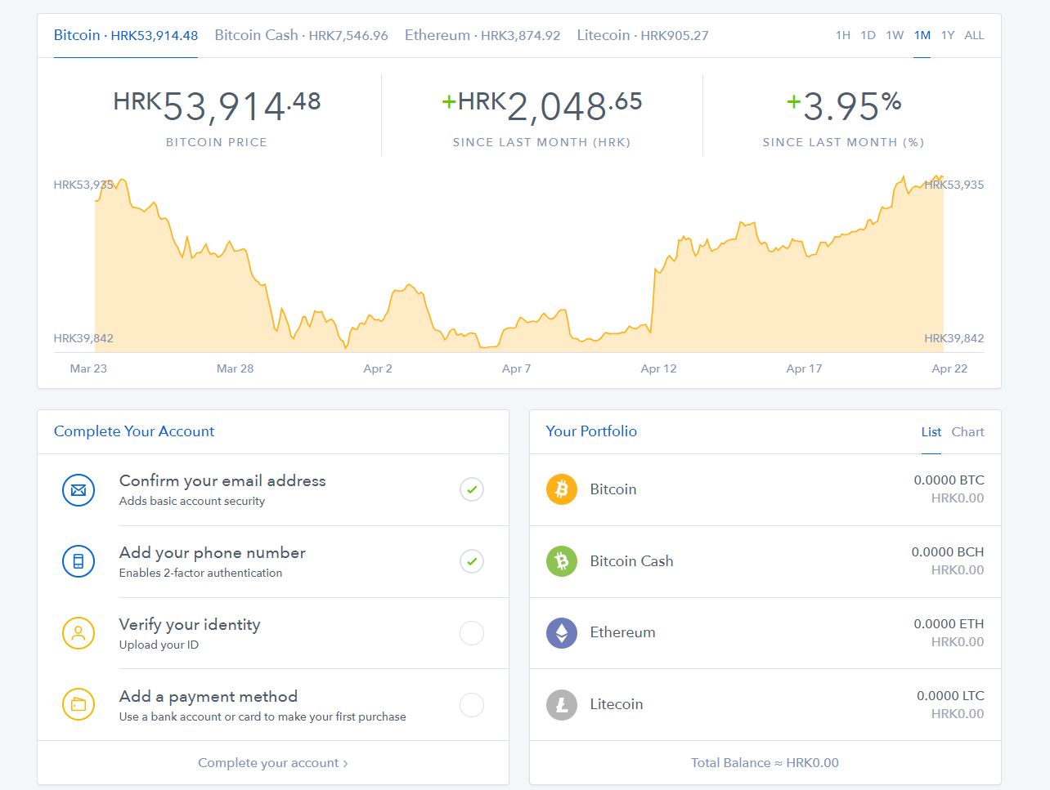
Task: Click the checkmark next to Confirm your email
Action: pos(472,490)
